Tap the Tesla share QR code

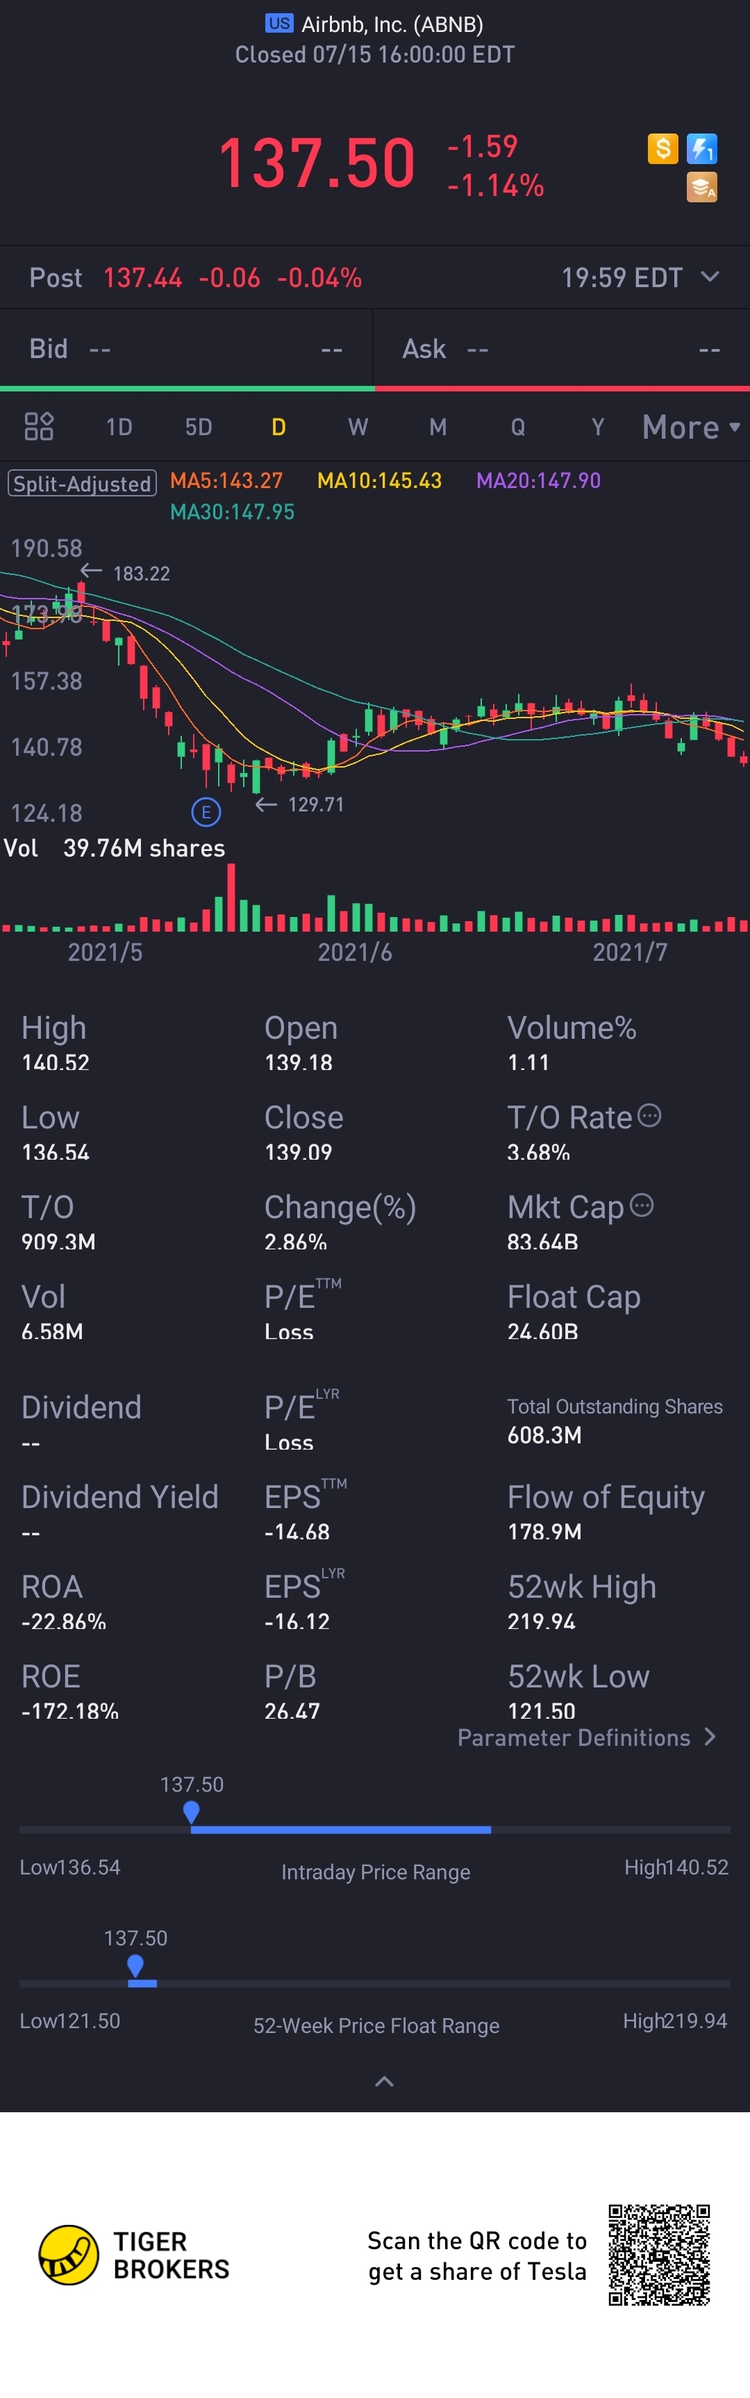point(659,2255)
